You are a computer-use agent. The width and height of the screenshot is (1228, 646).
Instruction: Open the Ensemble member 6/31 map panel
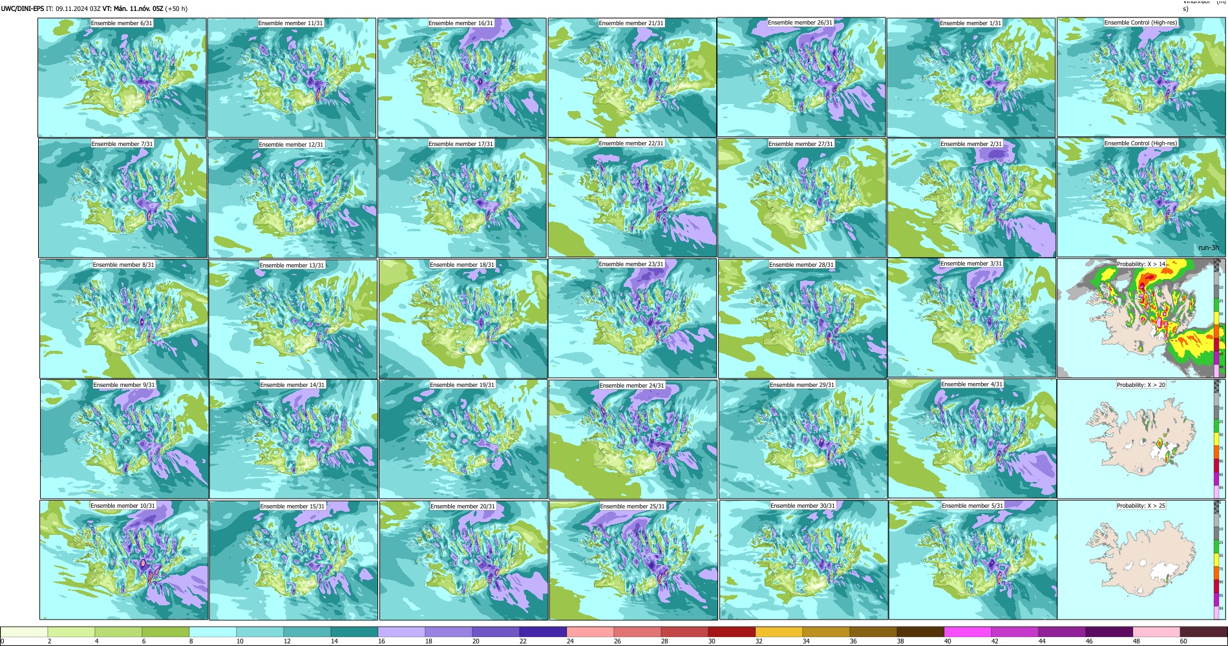coord(122,78)
